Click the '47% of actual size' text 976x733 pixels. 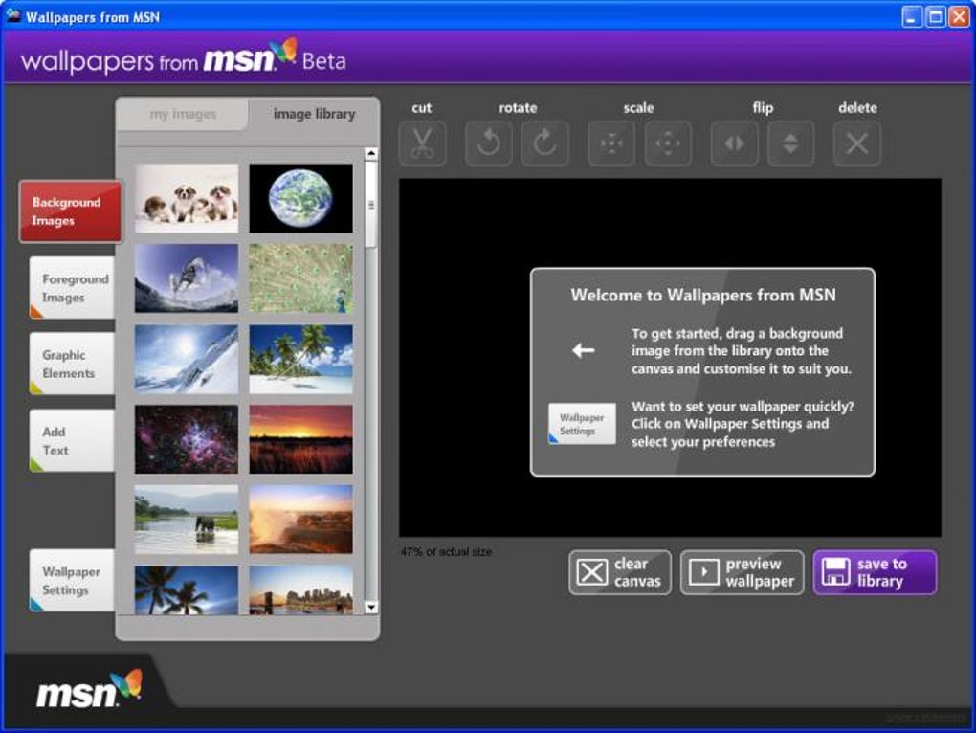tap(446, 552)
